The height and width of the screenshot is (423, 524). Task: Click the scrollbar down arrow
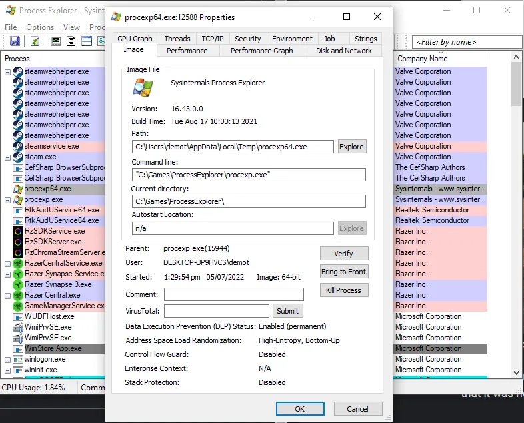(x=516, y=372)
